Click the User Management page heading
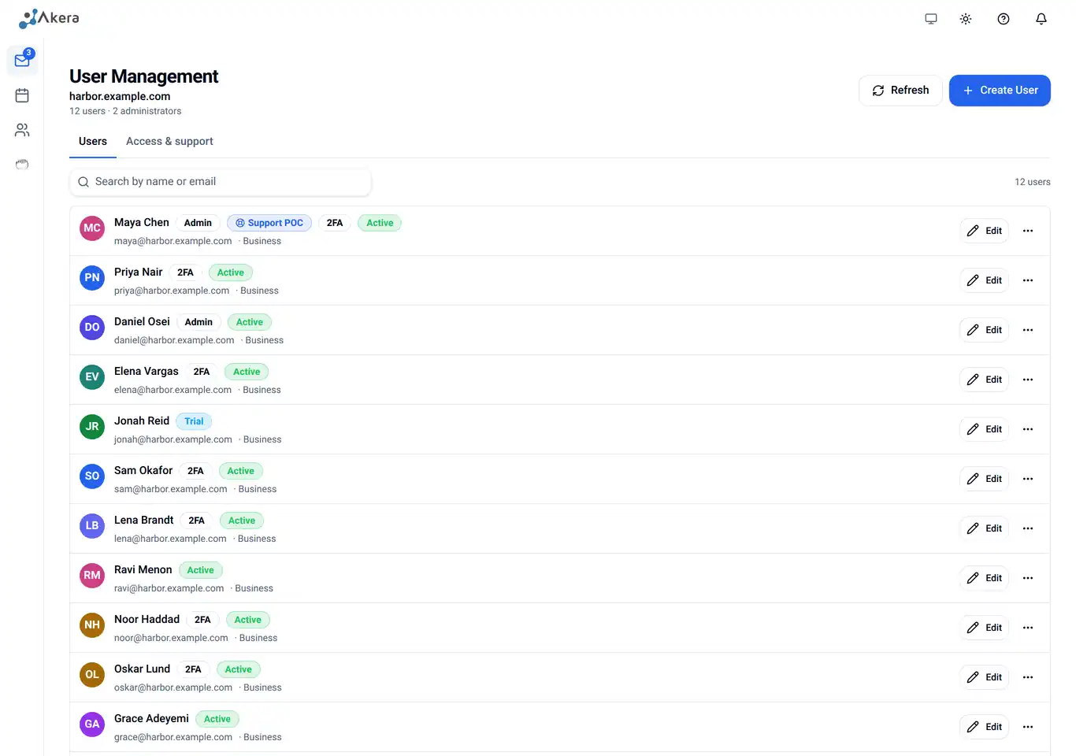The image size is (1076, 756). point(144,76)
